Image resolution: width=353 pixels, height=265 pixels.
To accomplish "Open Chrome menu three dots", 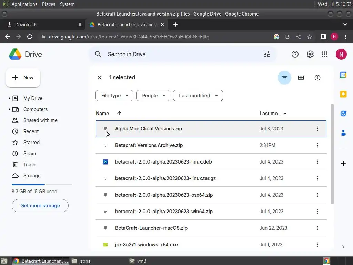I will pos(345,37).
